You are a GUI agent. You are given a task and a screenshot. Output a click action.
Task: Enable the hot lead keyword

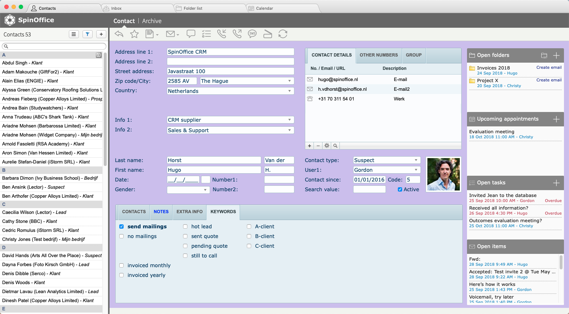[185, 226]
